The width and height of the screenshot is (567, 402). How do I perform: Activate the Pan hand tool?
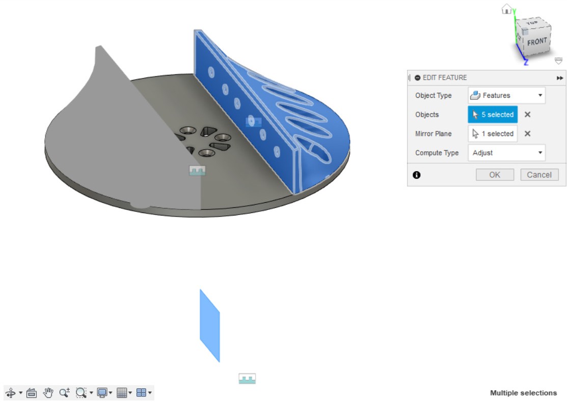(x=48, y=393)
